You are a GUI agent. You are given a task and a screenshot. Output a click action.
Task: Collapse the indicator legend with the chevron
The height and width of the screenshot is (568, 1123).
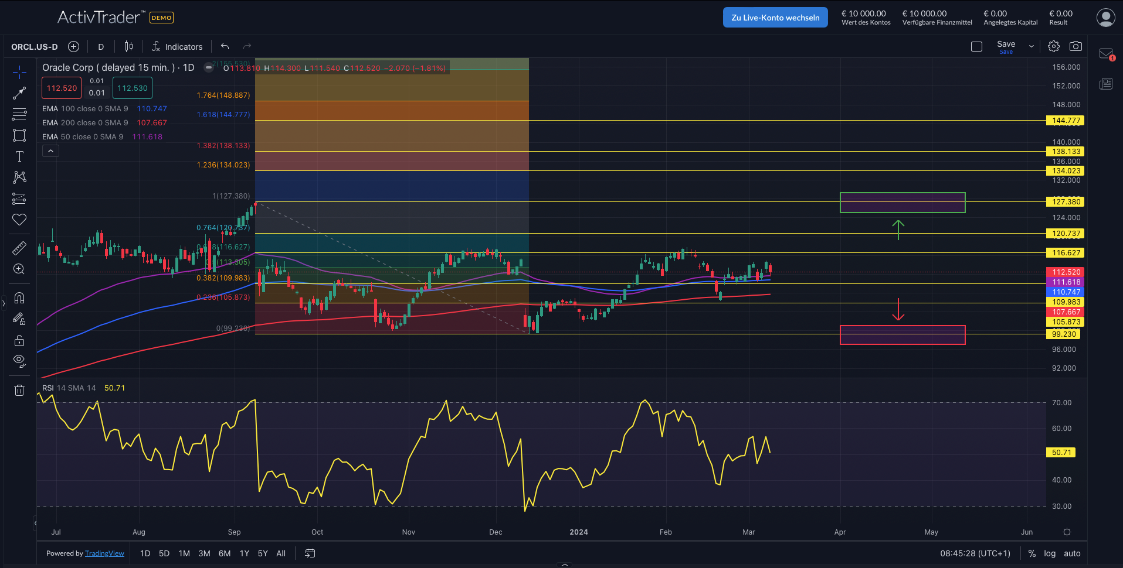click(x=51, y=151)
